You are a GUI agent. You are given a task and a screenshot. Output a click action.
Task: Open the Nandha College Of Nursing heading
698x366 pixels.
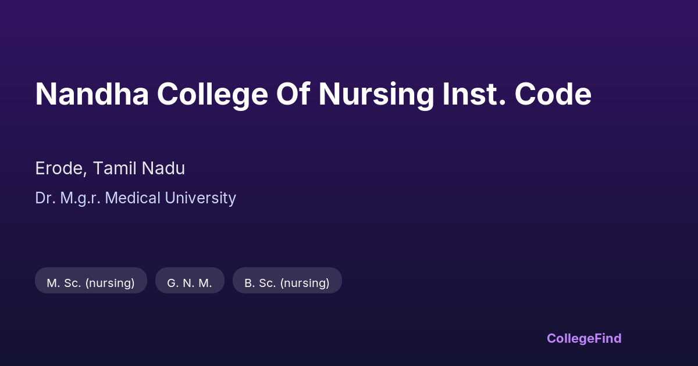click(313, 94)
